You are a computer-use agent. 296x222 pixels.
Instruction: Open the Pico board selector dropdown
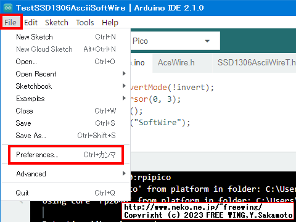[175, 41]
